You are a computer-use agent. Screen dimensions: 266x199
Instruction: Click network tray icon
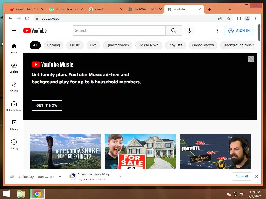coord(235,194)
